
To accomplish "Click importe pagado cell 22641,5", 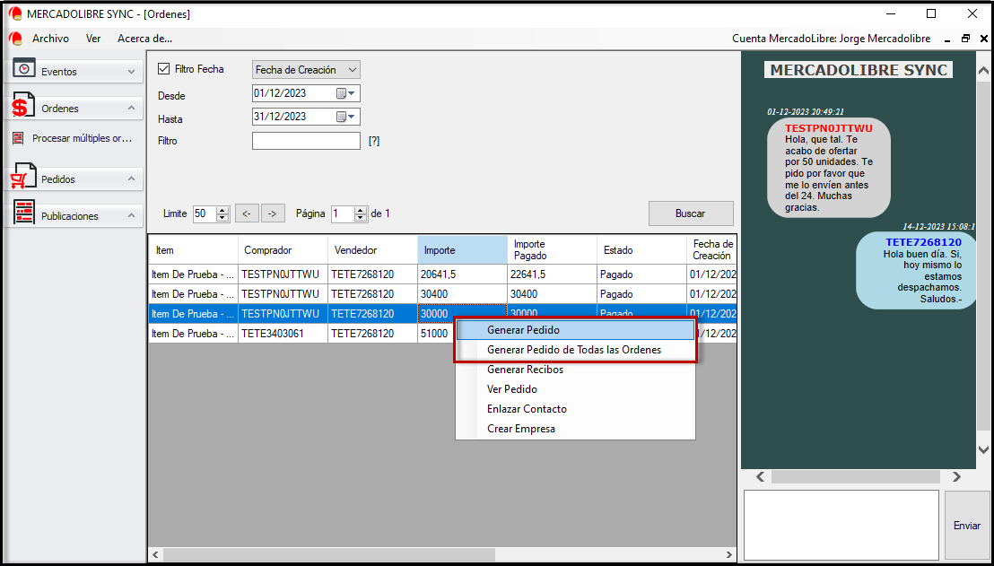I will pyautogui.click(x=552, y=275).
